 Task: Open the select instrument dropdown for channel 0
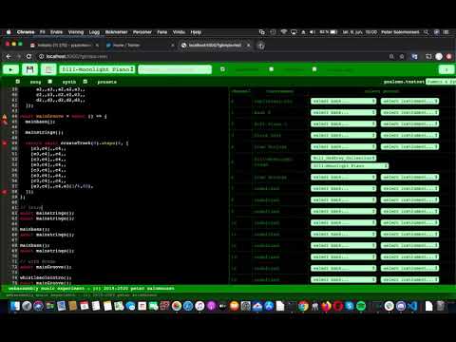(x=409, y=101)
